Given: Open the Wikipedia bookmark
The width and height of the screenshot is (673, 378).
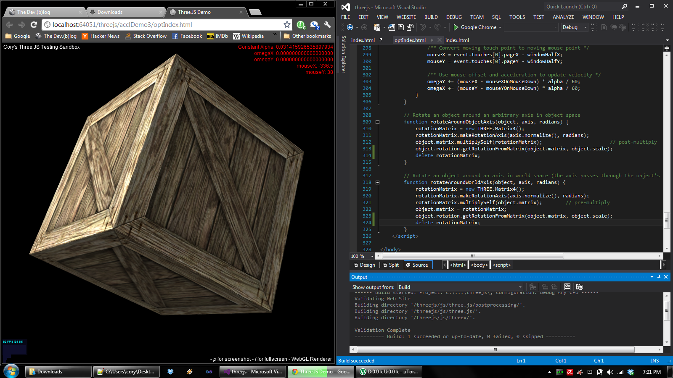Looking at the screenshot, I should (x=249, y=36).
